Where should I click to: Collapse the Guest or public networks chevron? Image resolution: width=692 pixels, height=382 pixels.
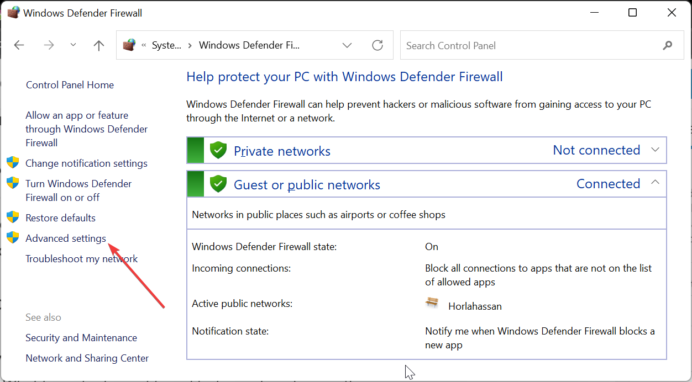(656, 183)
